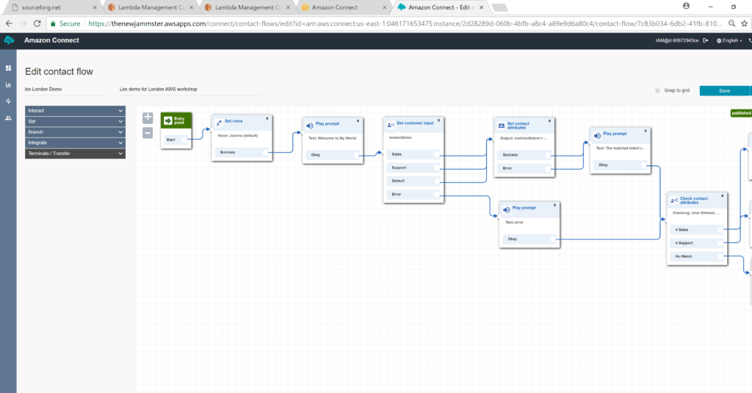Click the 'Edit contact flow' heading
The width and height of the screenshot is (752, 393).
tap(59, 71)
